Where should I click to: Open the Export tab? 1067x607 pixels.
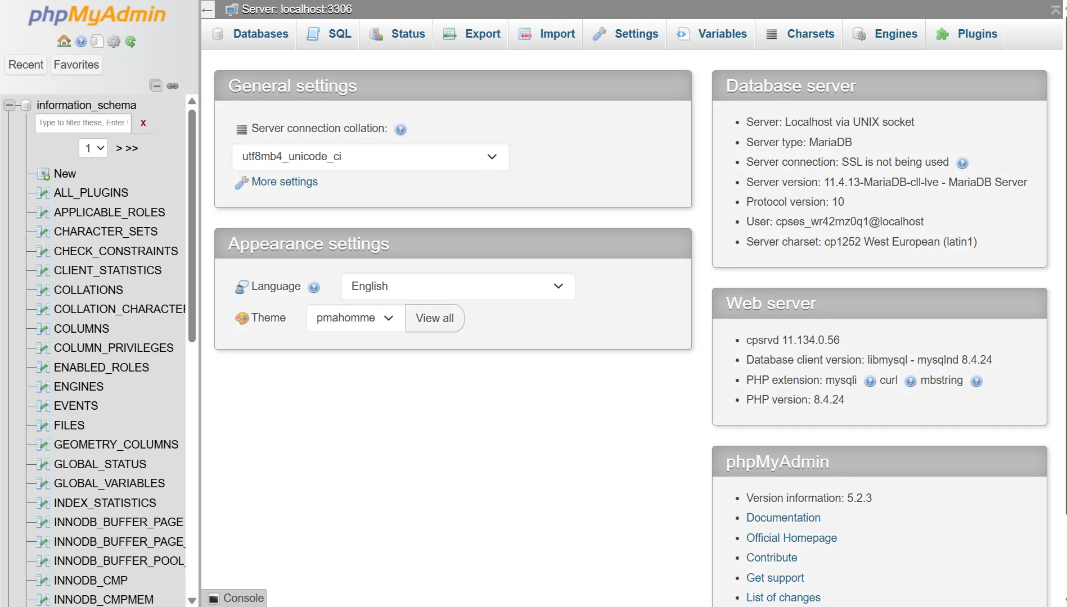[x=471, y=34]
